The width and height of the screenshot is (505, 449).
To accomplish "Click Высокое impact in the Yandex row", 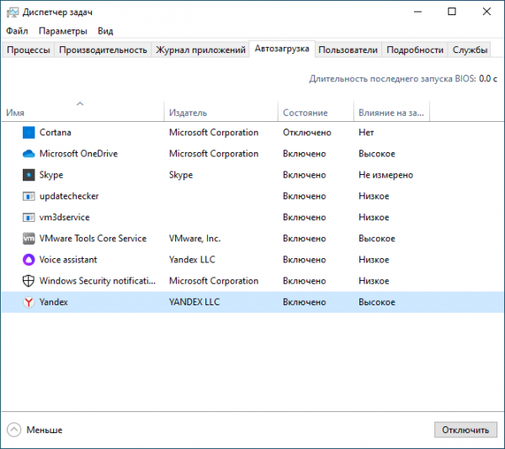I will pos(377,302).
